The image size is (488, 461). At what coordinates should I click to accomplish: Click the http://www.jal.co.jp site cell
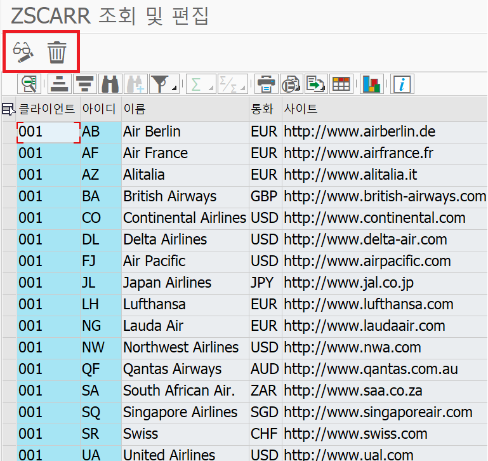(x=385, y=283)
